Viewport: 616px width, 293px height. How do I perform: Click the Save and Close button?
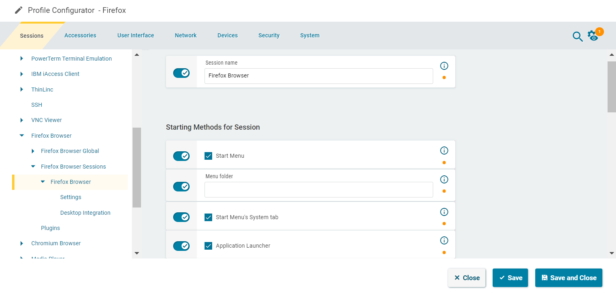tap(569, 278)
